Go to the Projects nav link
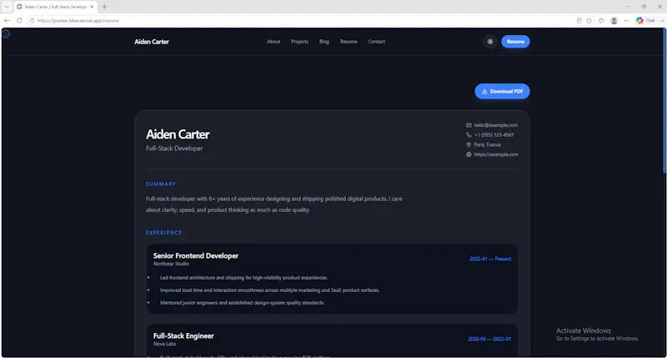The width and height of the screenshot is (667, 358). 299,42
